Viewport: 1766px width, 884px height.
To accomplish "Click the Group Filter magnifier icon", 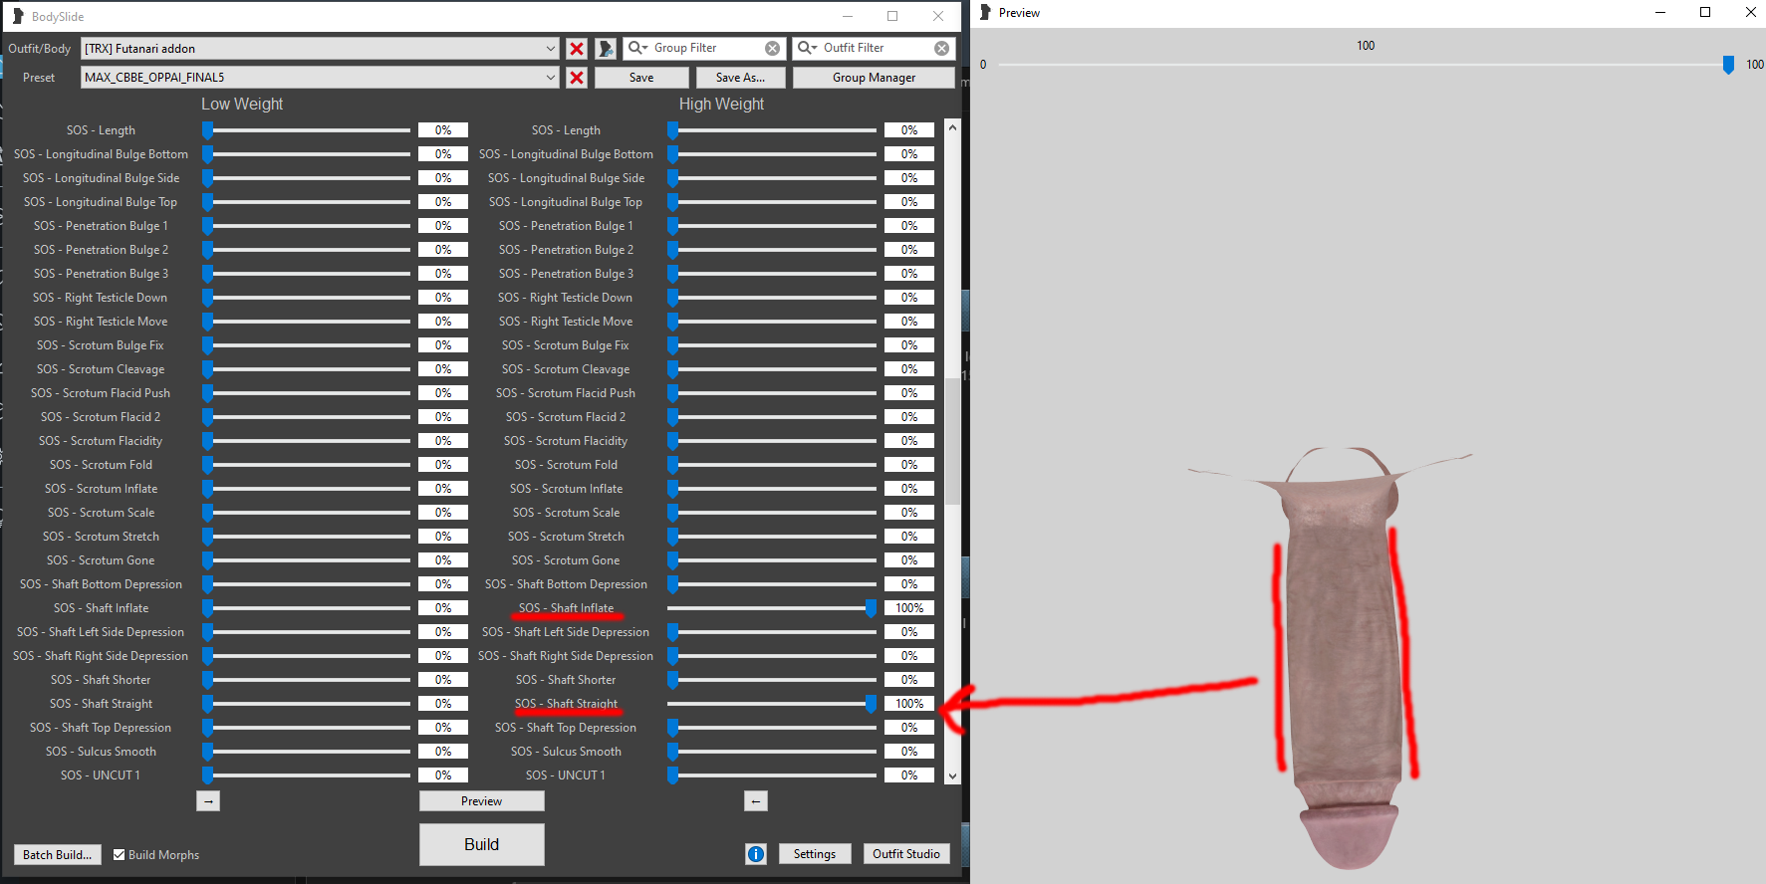I will point(637,48).
